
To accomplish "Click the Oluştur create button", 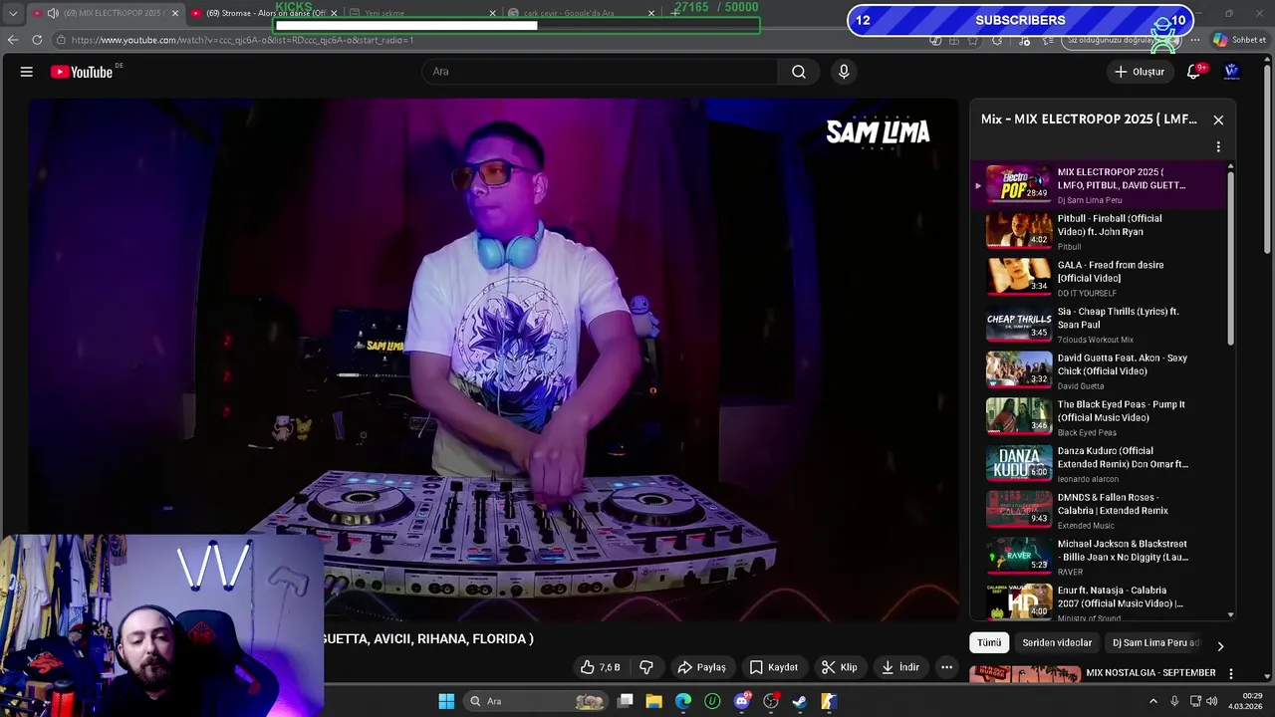I will pyautogui.click(x=1139, y=72).
